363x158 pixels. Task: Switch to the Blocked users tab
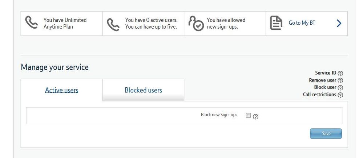[143, 90]
